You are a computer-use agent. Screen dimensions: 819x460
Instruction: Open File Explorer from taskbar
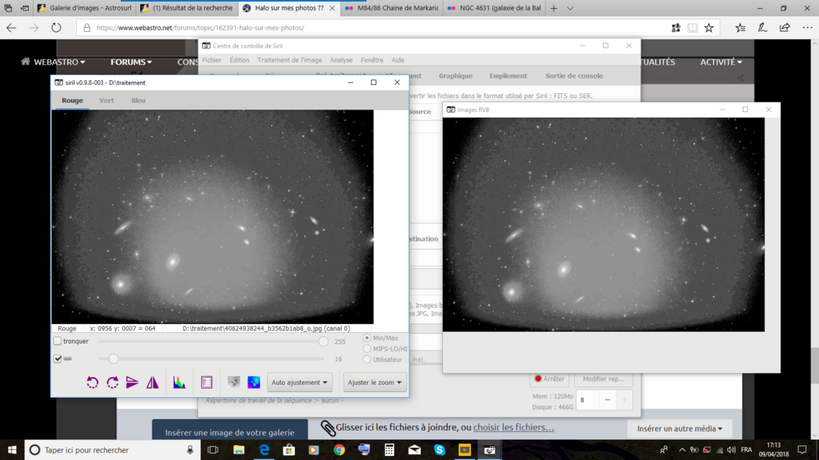point(238,449)
